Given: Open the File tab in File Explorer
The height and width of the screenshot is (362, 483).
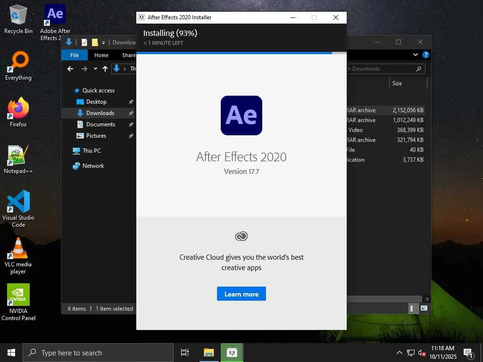Looking at the screenshot, I should pyautogui.click(x=75, y=55).
